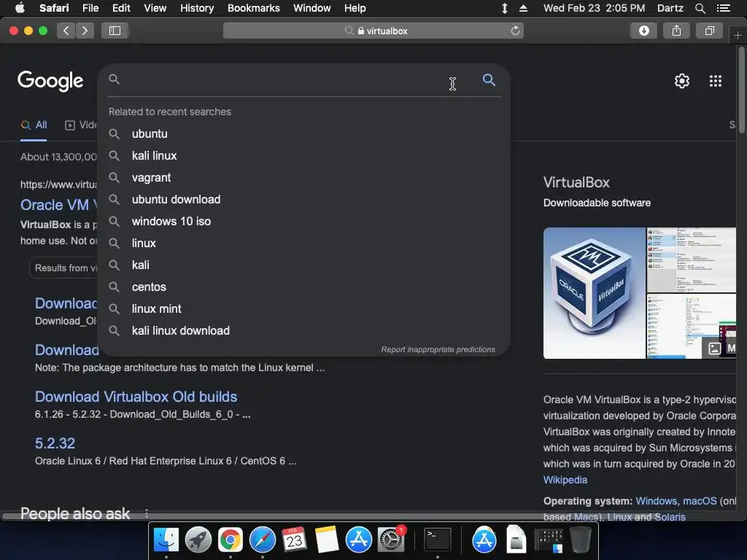Open the Safari downloads button

tap(643, 31)
